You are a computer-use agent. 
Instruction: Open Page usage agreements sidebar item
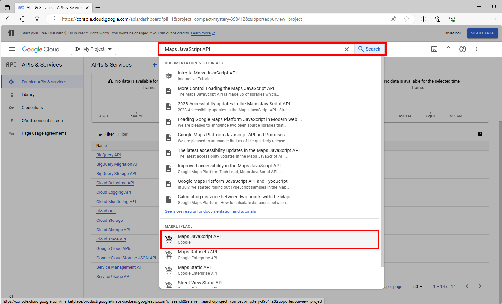(42, 133)
